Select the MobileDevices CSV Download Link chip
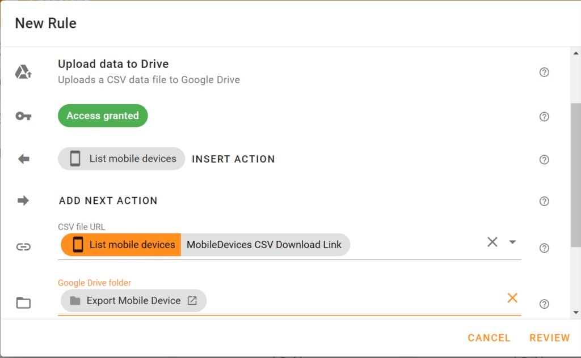Image resolution: width=581 pixels, height=358 pixels. click(264, 245)
